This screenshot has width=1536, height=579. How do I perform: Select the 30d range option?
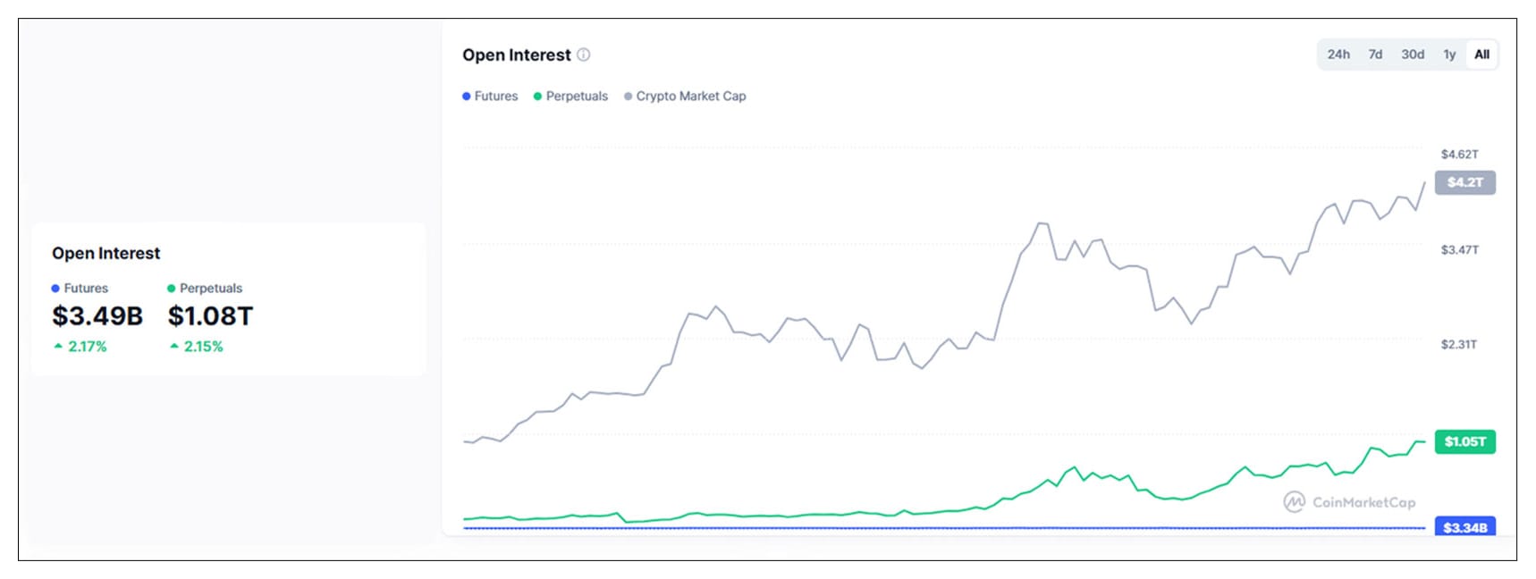tap(1414, 55)
